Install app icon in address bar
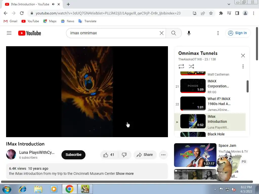The image size is (259, 194). coord(195,13)
